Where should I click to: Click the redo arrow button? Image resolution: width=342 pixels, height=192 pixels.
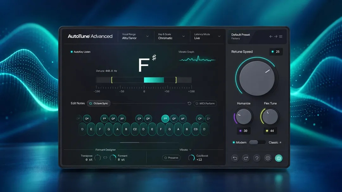tap(246, 158)
